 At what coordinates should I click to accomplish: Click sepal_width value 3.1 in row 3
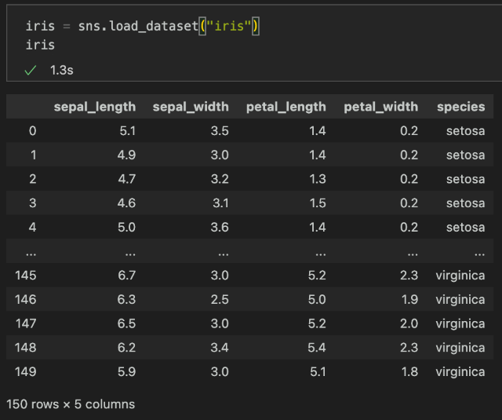(x=220, y=203)
